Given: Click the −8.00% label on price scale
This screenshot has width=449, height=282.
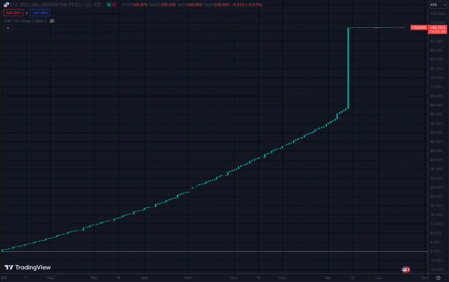Looking at the screenshot, I should (437, 270).
